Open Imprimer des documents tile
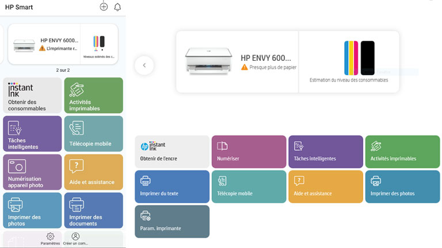442x248 pixels. (x=94, y=210)
